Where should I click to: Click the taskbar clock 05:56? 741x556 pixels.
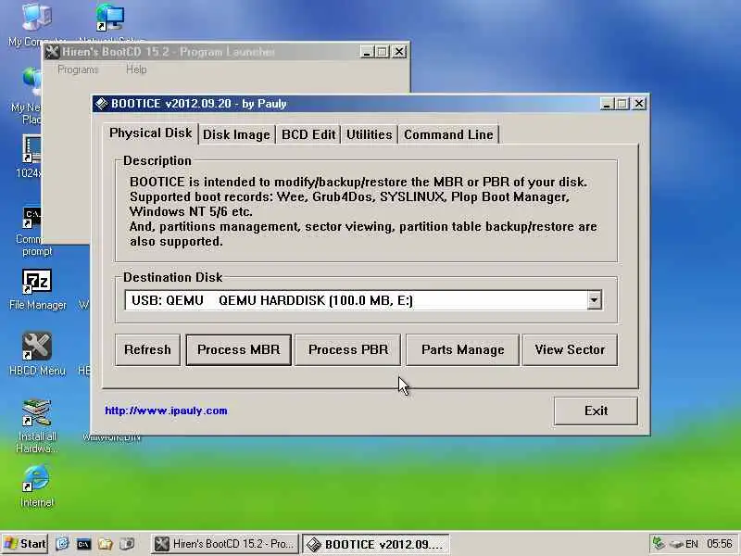coord(720,544)
